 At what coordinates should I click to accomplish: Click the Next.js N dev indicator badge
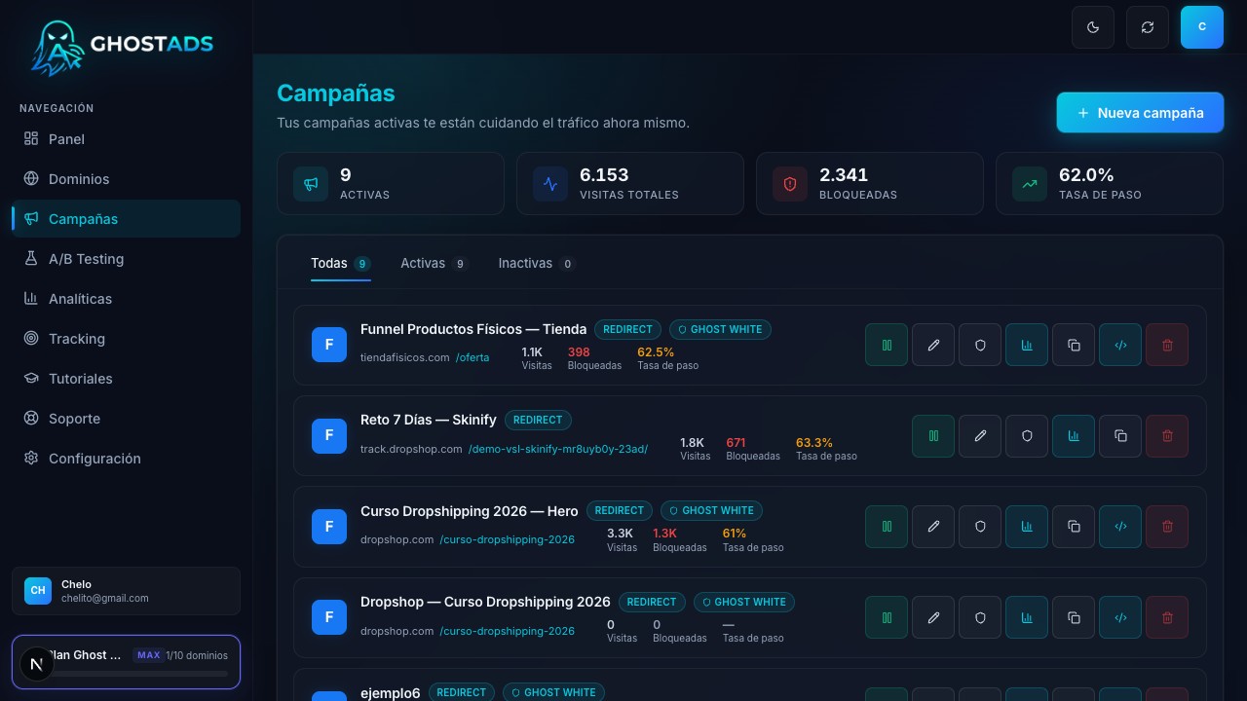click(37, 664)
